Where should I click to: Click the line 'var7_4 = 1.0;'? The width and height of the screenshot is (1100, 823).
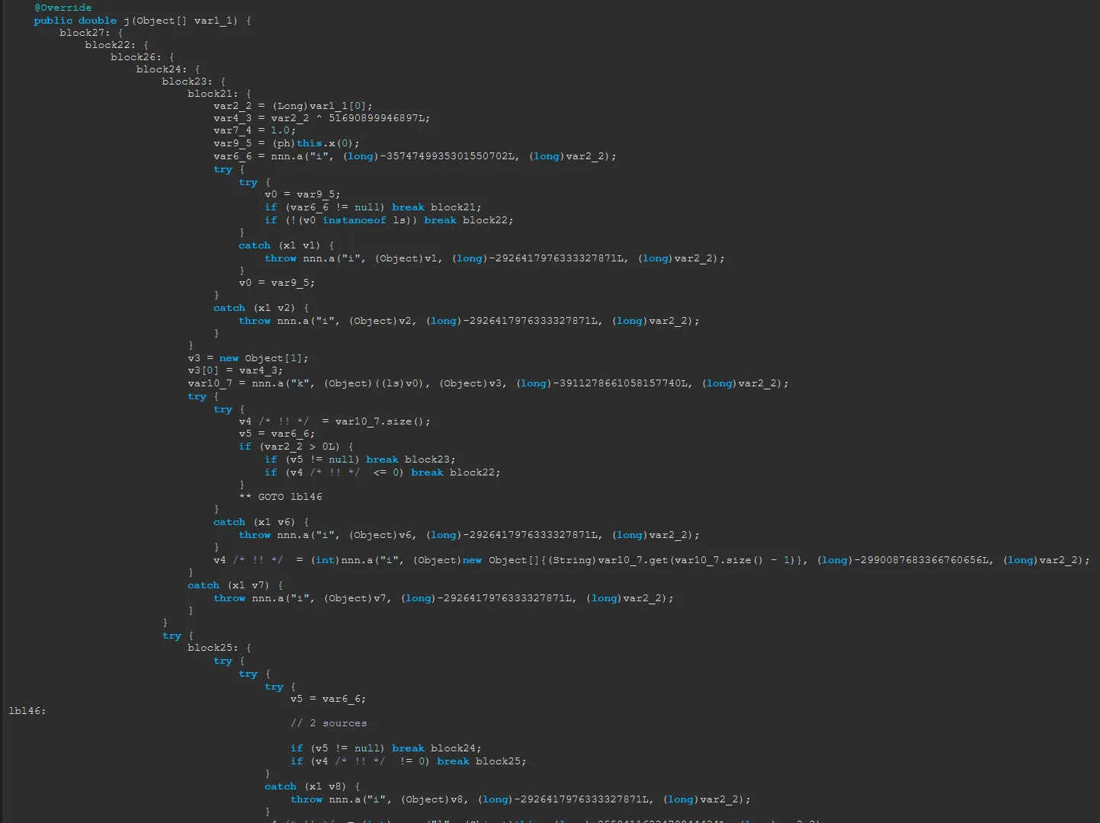click(255, 130)
